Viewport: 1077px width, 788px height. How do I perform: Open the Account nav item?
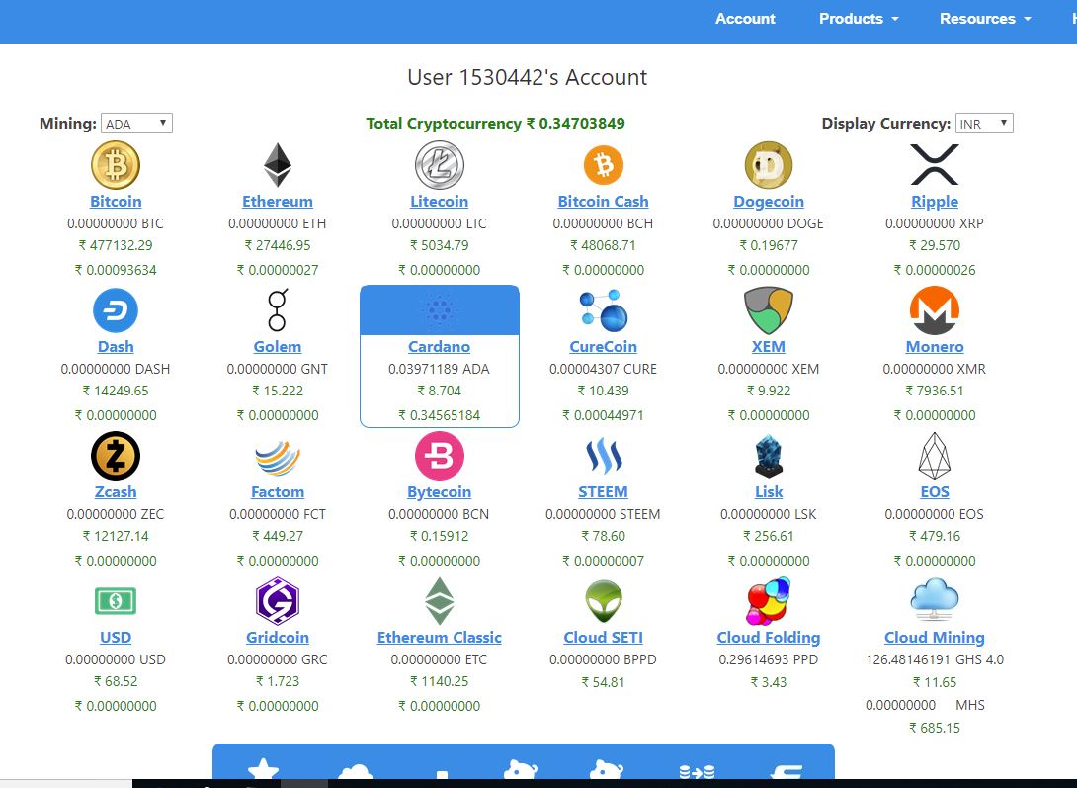[745, 19]
